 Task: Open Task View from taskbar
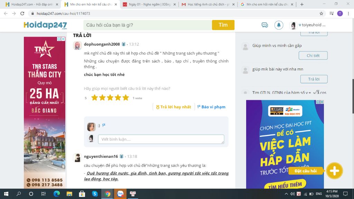pyautogui.click(x=43, y=194)
